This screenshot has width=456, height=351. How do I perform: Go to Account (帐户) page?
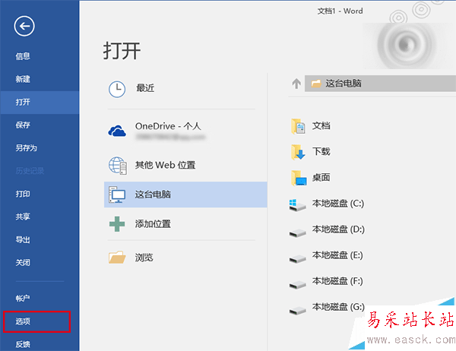tap(24, 299)
